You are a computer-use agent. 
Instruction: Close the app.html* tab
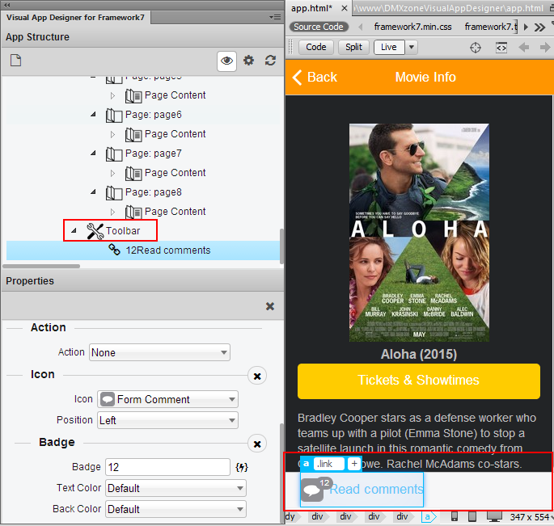(x=345, y=8)
